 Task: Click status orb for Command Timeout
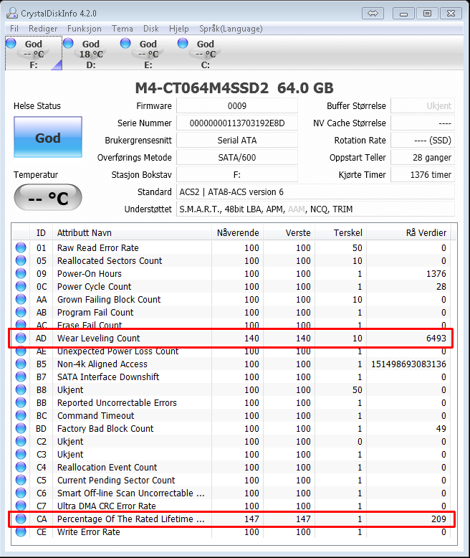[x=21, y=415]
